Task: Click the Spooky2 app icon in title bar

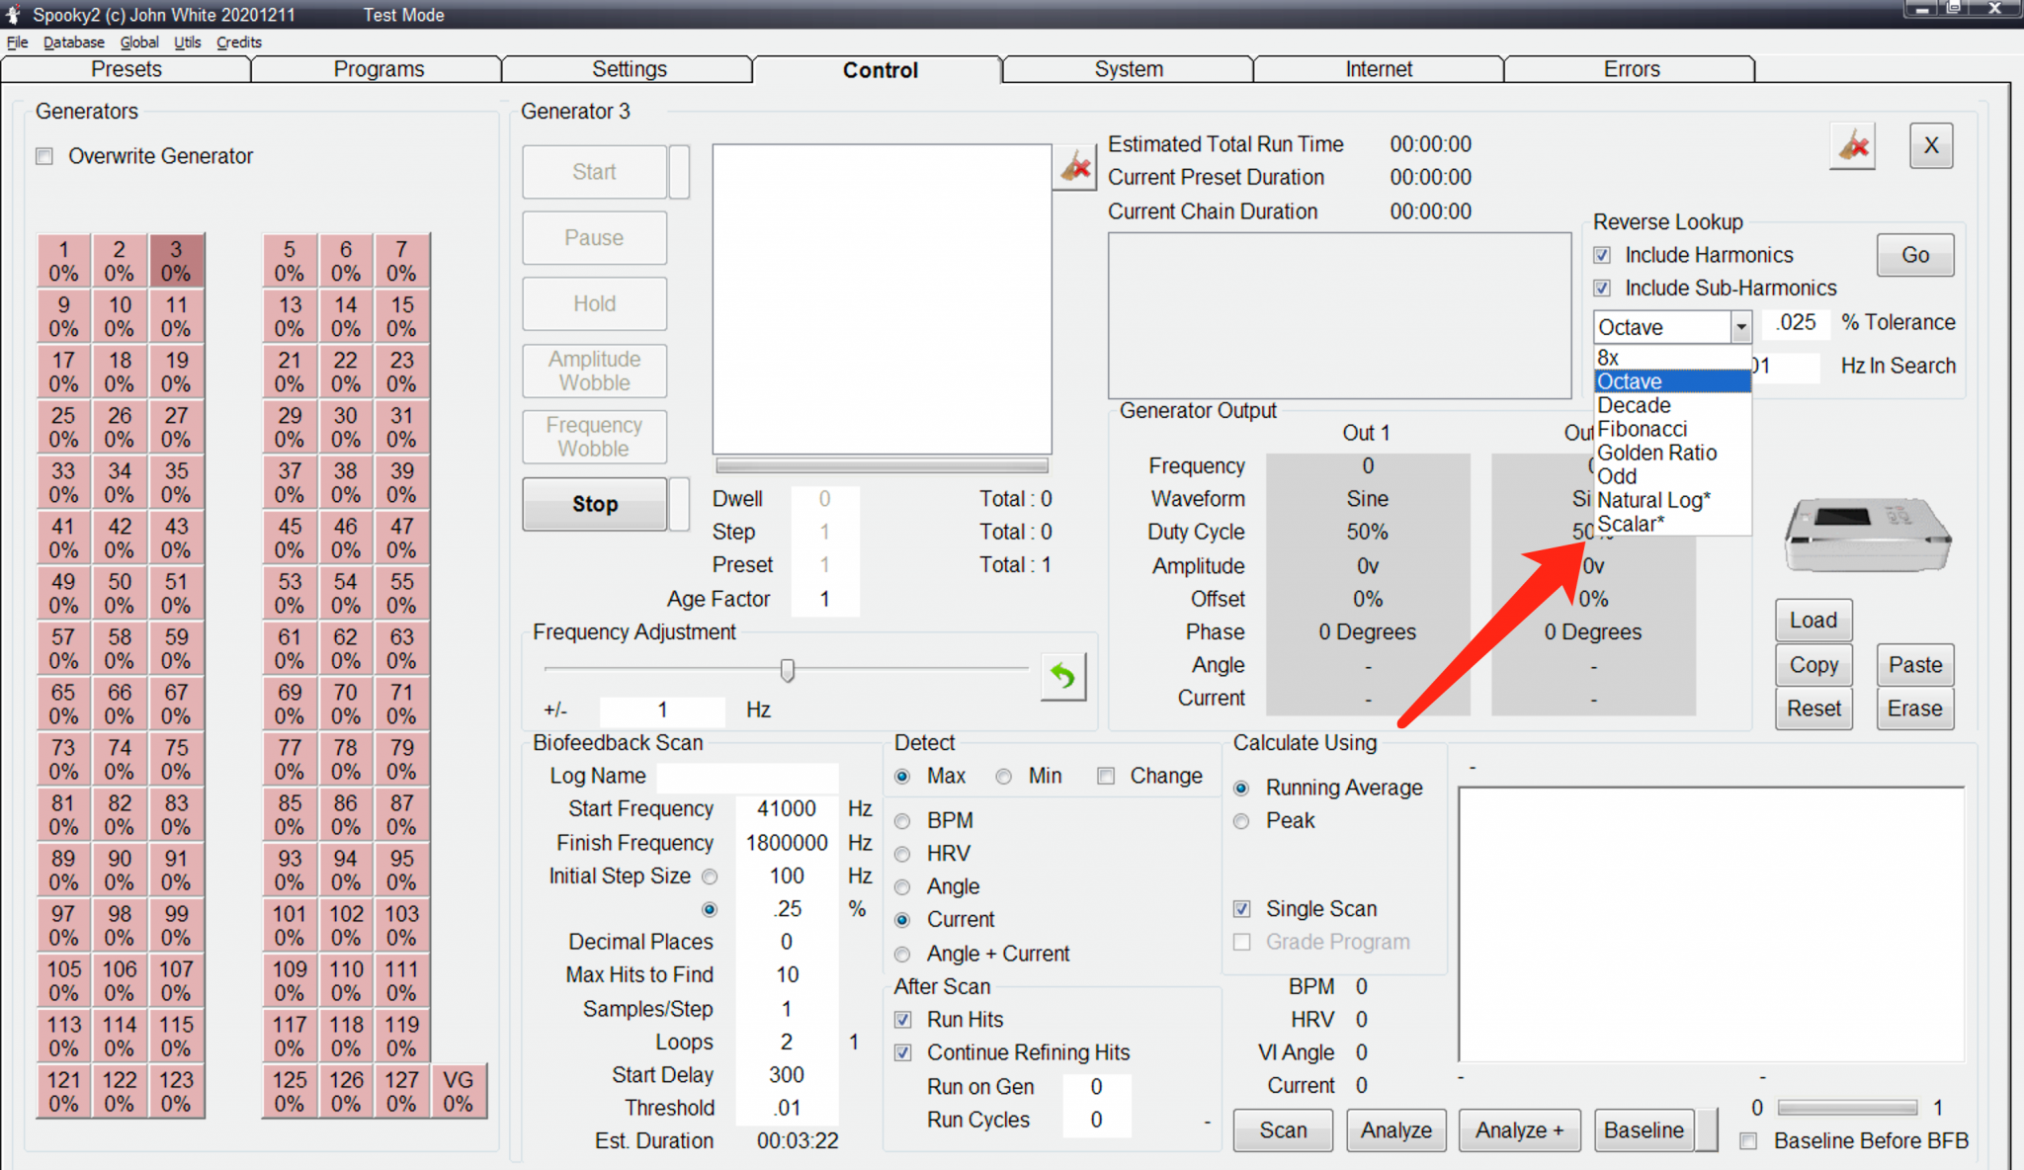Action: point(14,14)
